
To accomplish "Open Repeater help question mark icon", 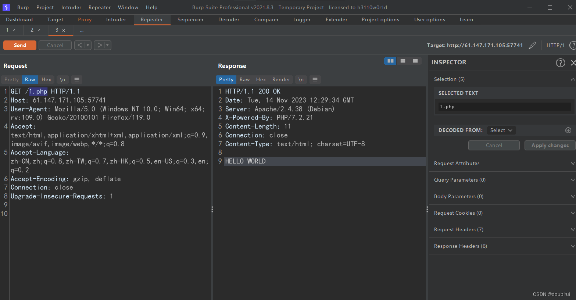I will pyautogui.click(x=573, y=45).
